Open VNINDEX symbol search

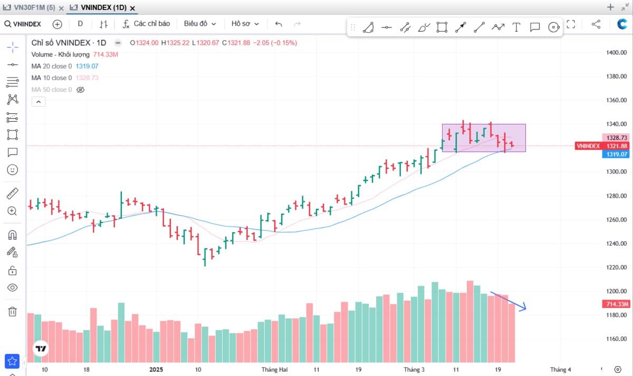click(x=23, y=24)
